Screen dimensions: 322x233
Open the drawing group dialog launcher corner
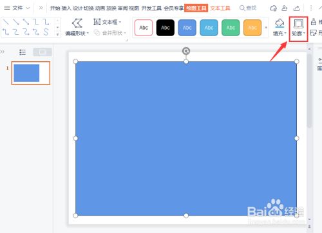coord(126,40)
